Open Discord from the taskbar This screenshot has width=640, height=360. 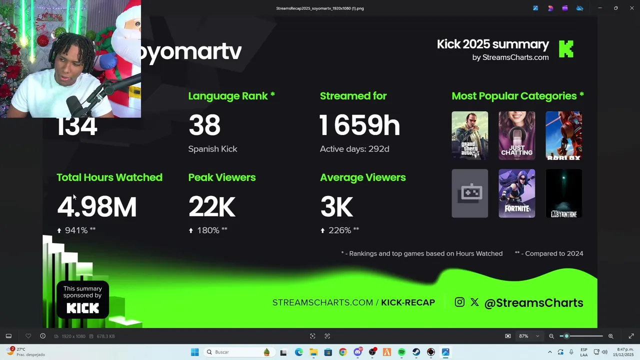(357, 352)
